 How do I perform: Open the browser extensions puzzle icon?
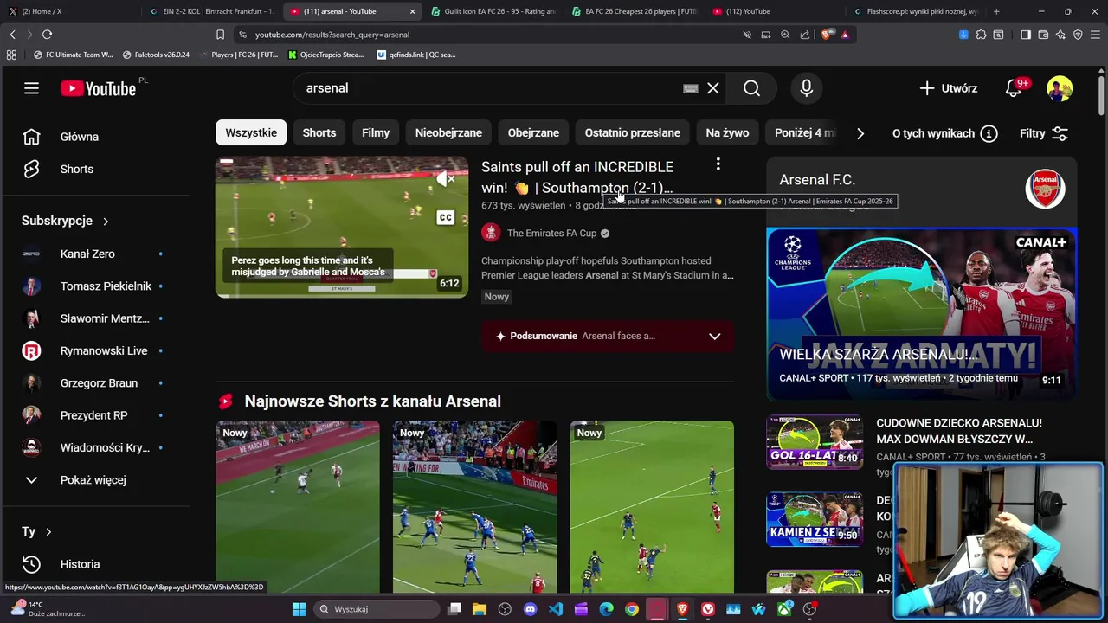pos(981,35)
